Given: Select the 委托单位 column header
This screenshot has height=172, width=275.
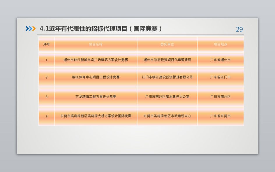Looking at the screenshot, I should [x=167, y=44].
